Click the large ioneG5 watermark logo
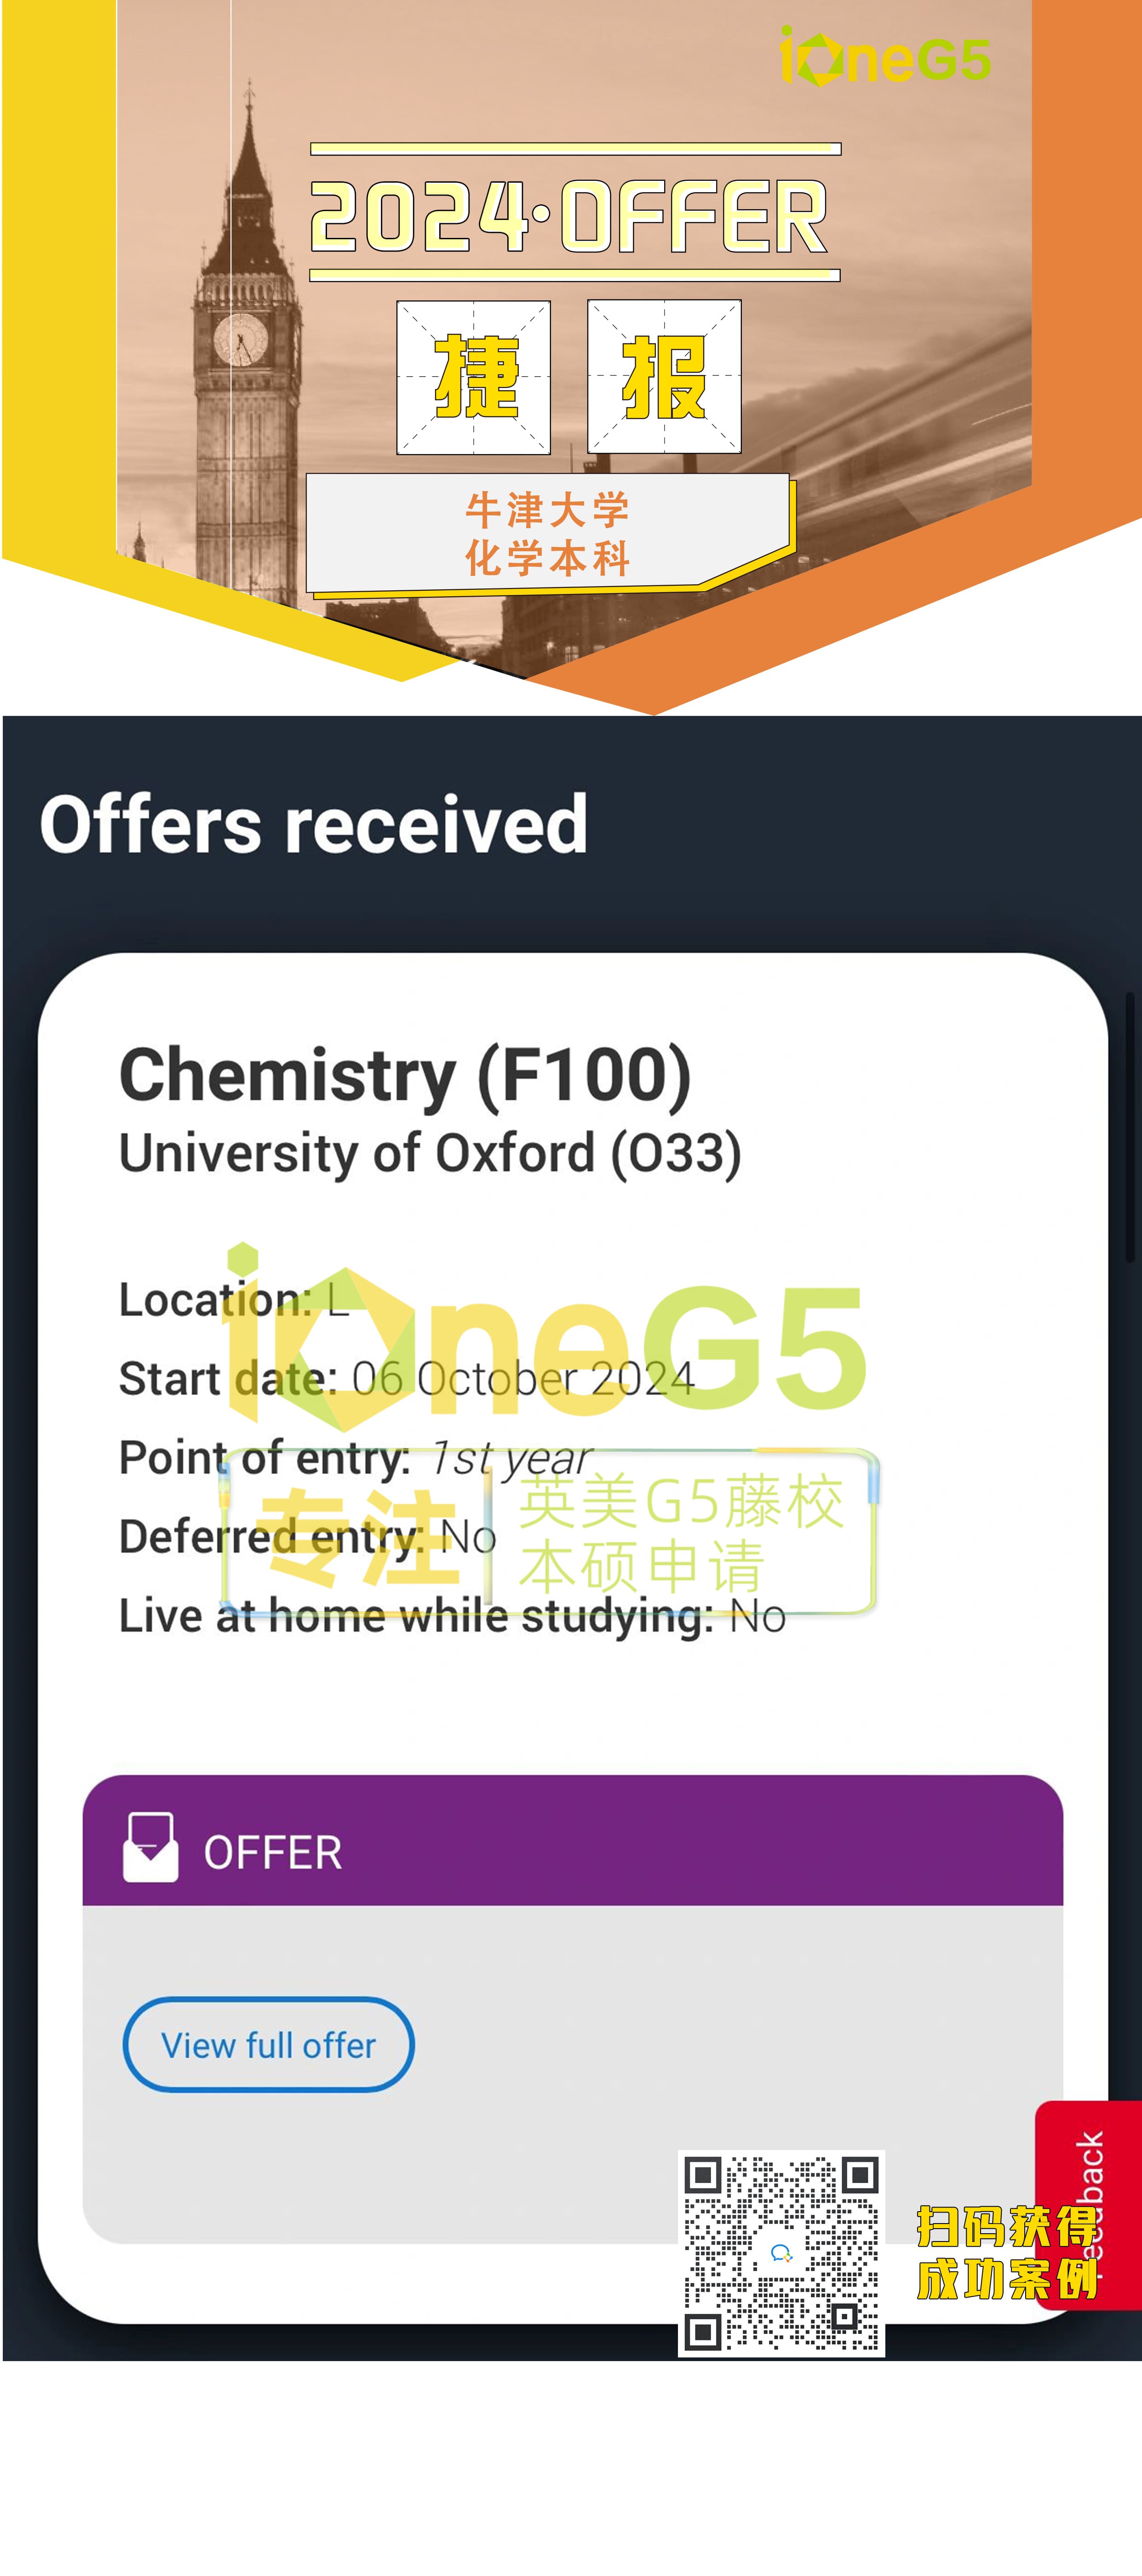This screenshot has width=1142, height=2576. click(x=545, y=1340)
